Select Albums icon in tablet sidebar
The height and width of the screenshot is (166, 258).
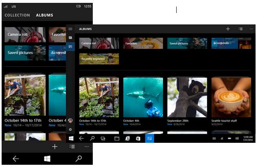[x=70, y=46]
